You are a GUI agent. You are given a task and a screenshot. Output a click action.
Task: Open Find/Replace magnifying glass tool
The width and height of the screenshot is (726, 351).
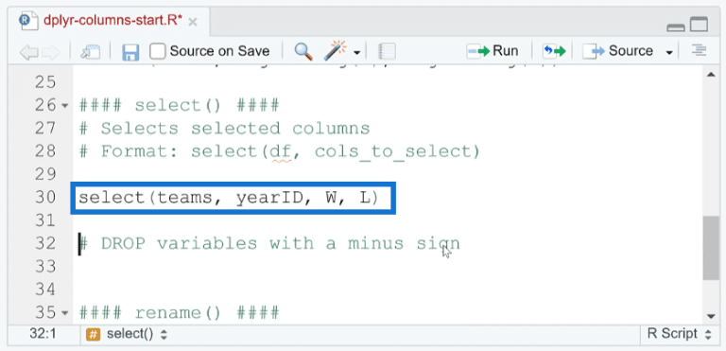click(303, 51)
